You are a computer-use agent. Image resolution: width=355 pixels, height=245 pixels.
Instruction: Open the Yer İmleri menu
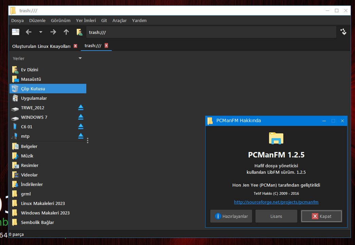[86, 21]
